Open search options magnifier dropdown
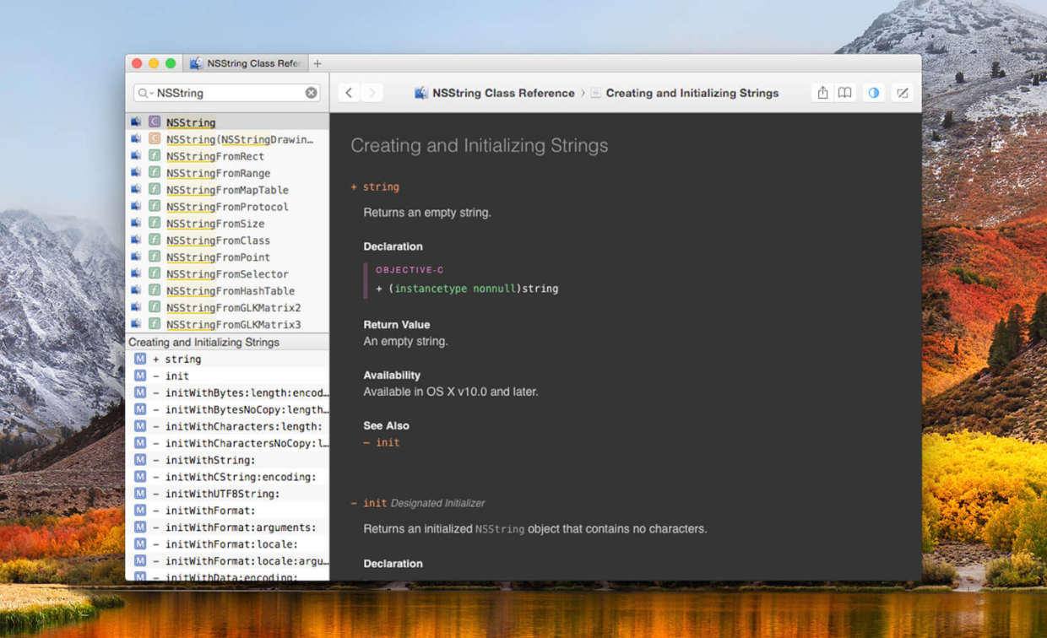Viewport: 1047px width, 638px height. pyautogui.click(x=145, y=93)
